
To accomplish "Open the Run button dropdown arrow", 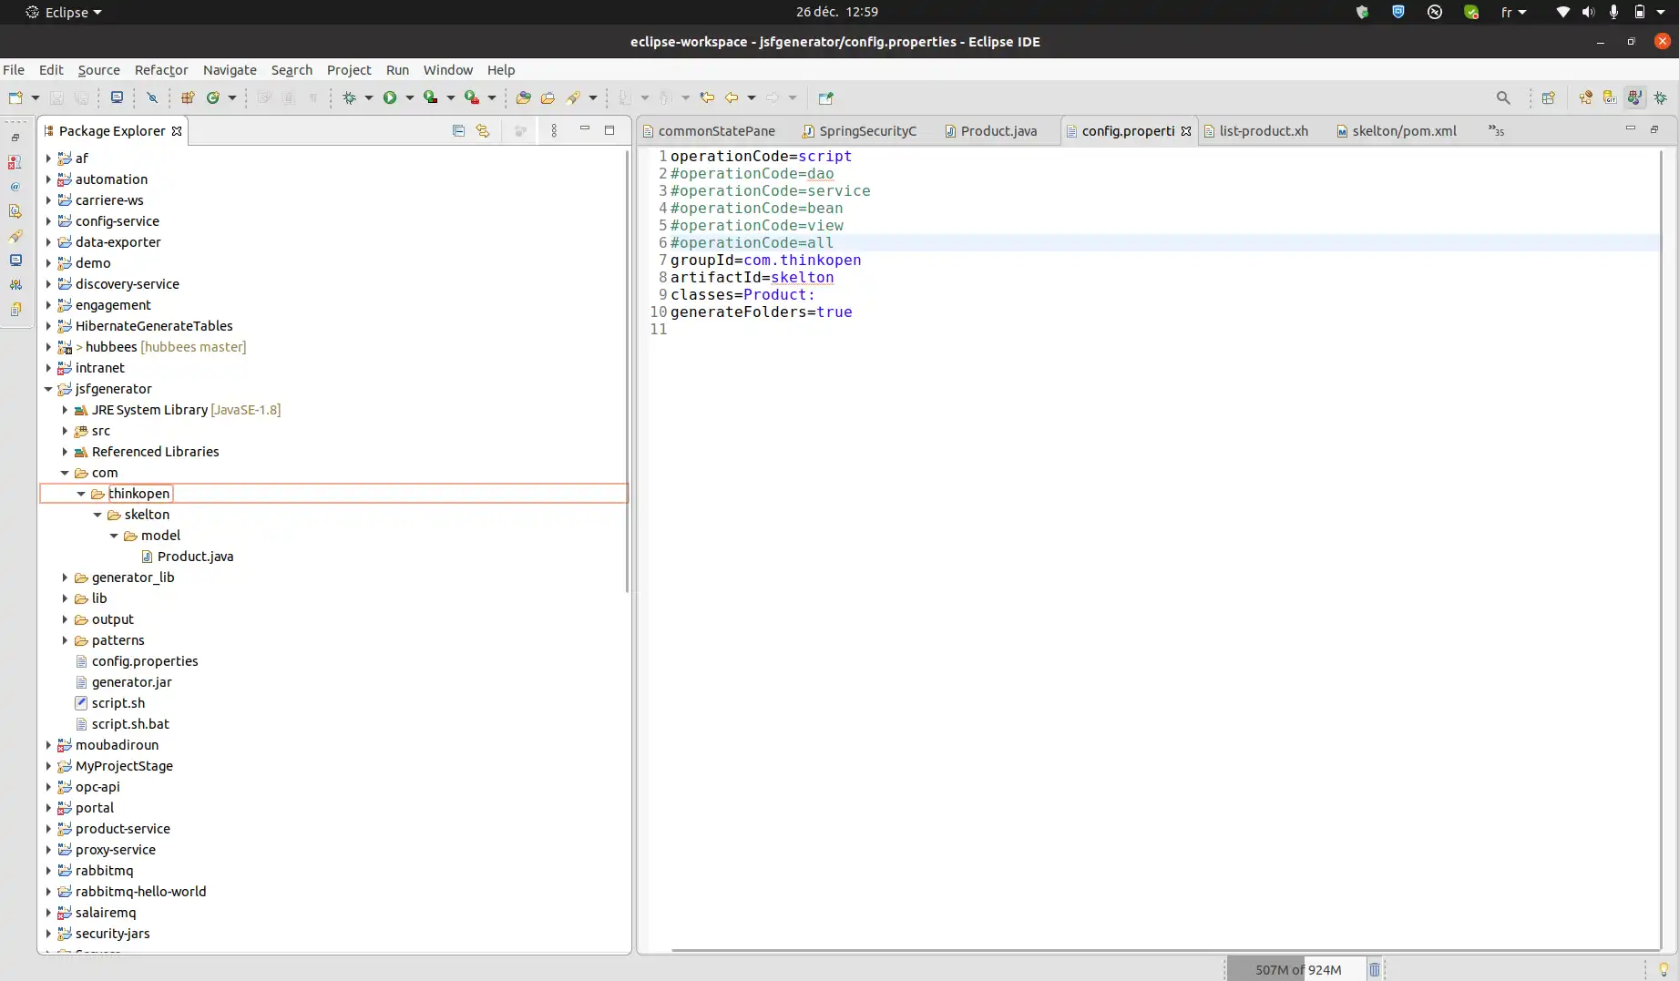I will point(410,97).
